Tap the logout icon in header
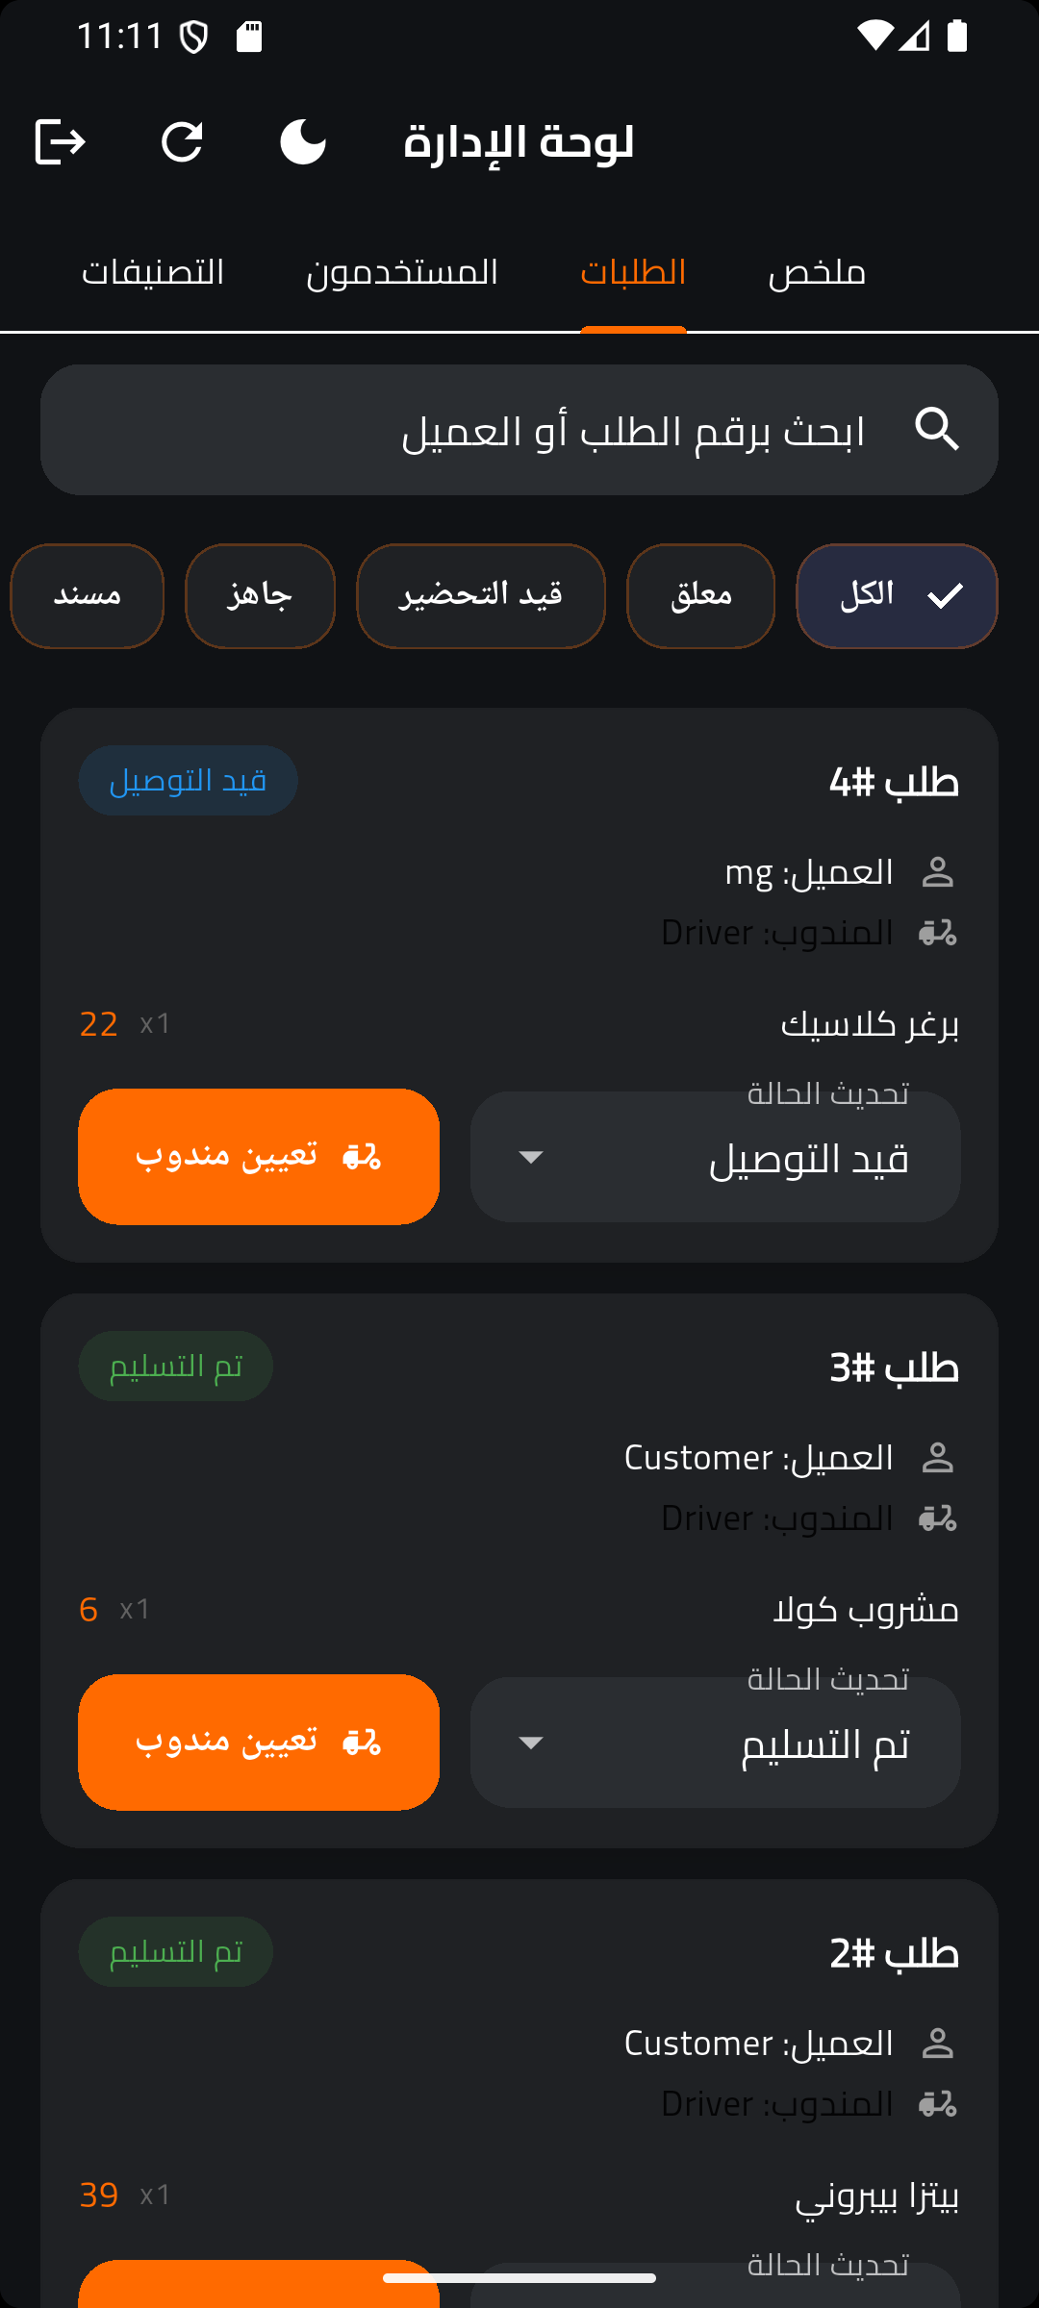The height and width of the screenshot is (2308, 1039). [61, 142]
